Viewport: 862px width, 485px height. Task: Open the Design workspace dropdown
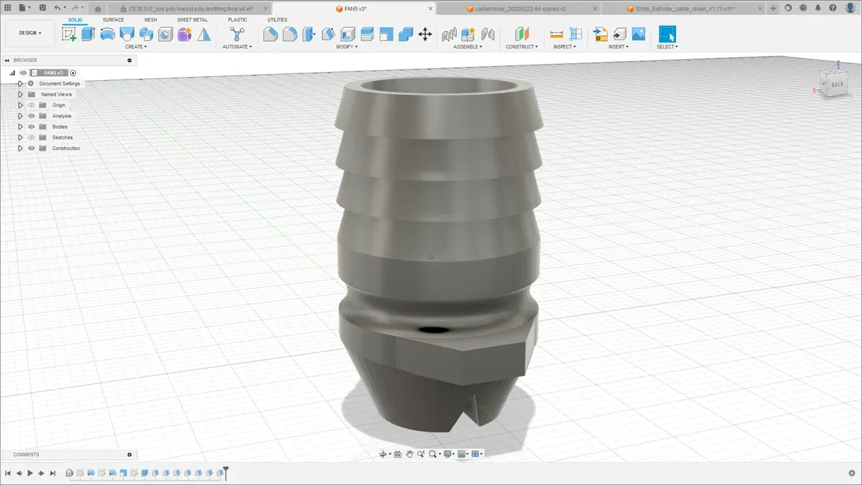tap(30, 33)
